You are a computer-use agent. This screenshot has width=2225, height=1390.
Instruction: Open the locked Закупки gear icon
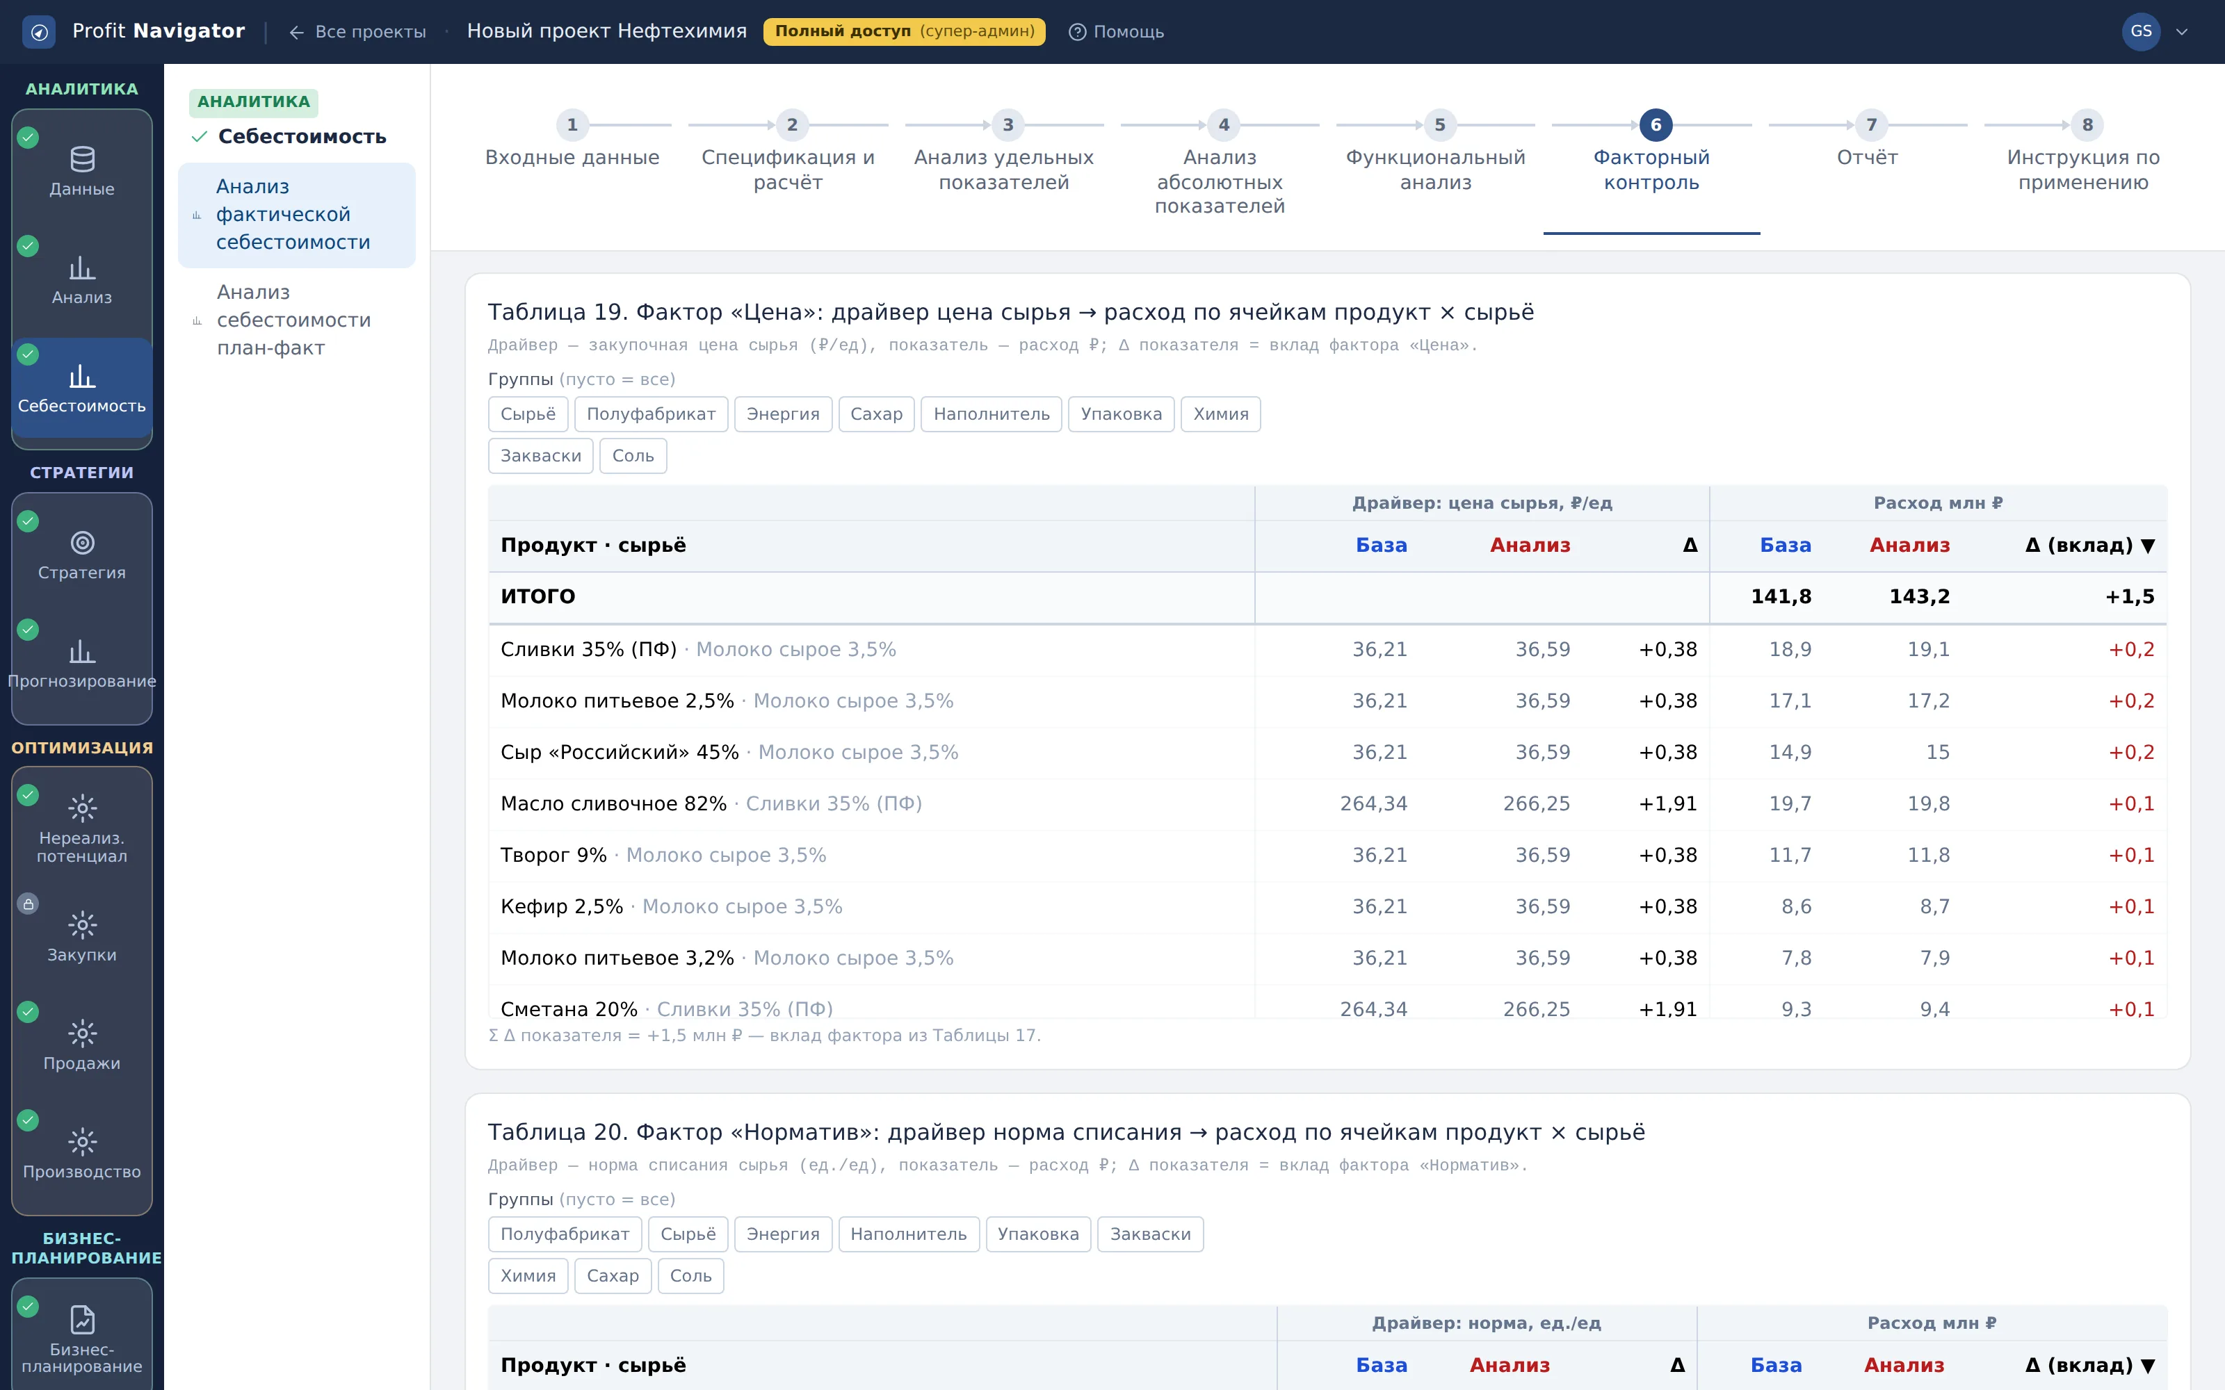(82, 925)
